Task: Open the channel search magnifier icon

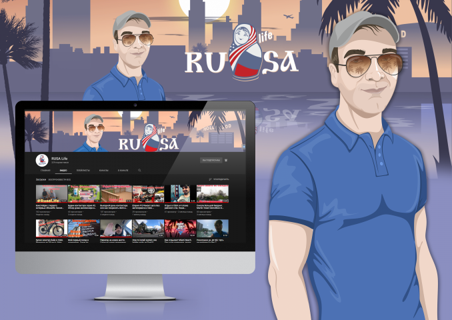Action: pos(139,171)
